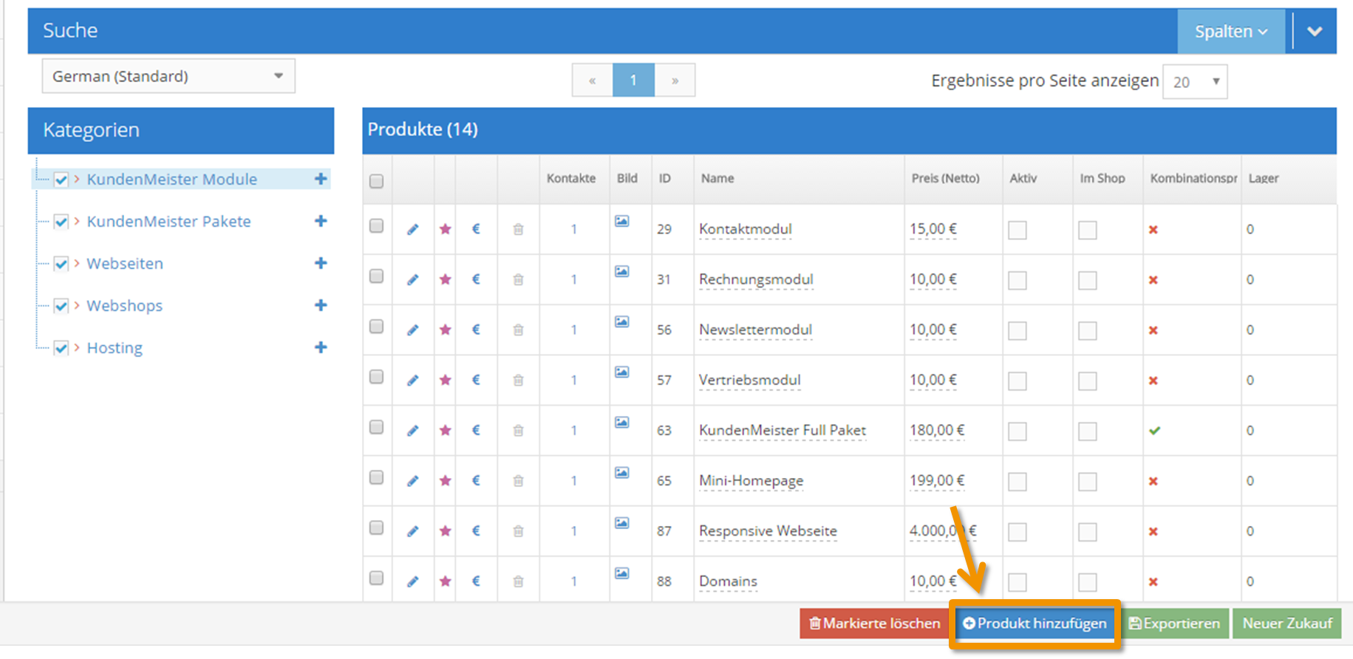Select page 1 in pagination
1353x659 pixels.
[x=633, y=81]
